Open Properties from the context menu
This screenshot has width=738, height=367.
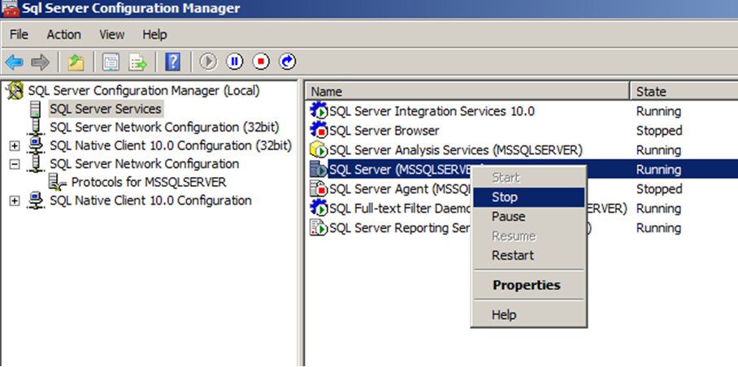528,285
